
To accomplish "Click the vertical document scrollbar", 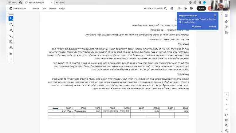I will 221,72.
